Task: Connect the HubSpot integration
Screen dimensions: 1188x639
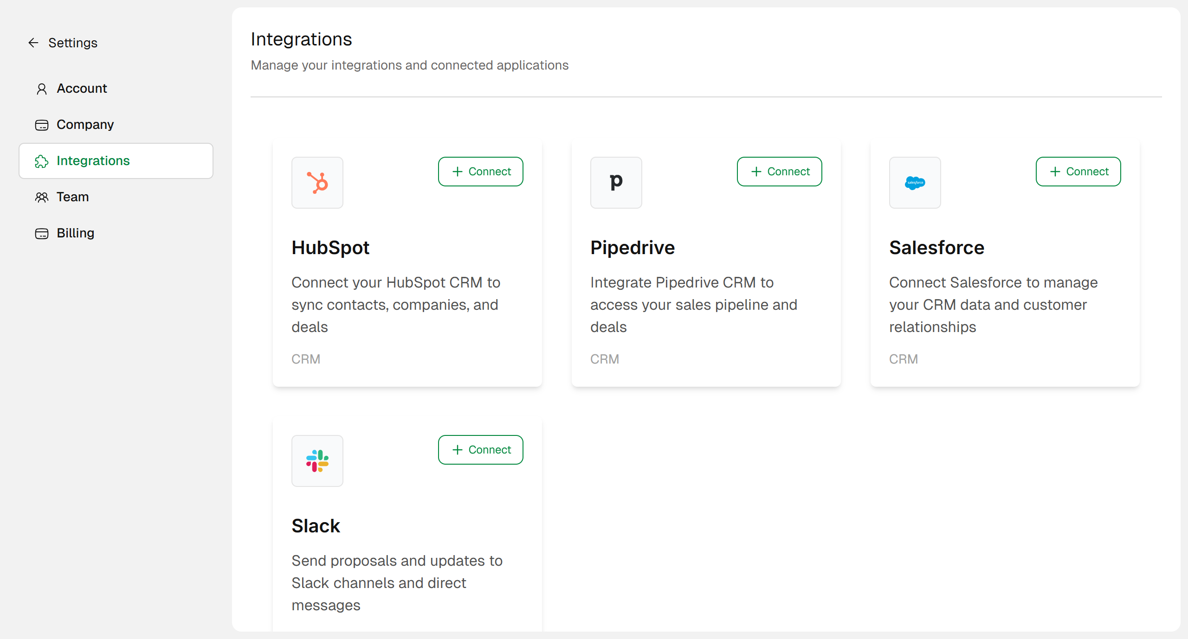Action: [x=480, y=172]
